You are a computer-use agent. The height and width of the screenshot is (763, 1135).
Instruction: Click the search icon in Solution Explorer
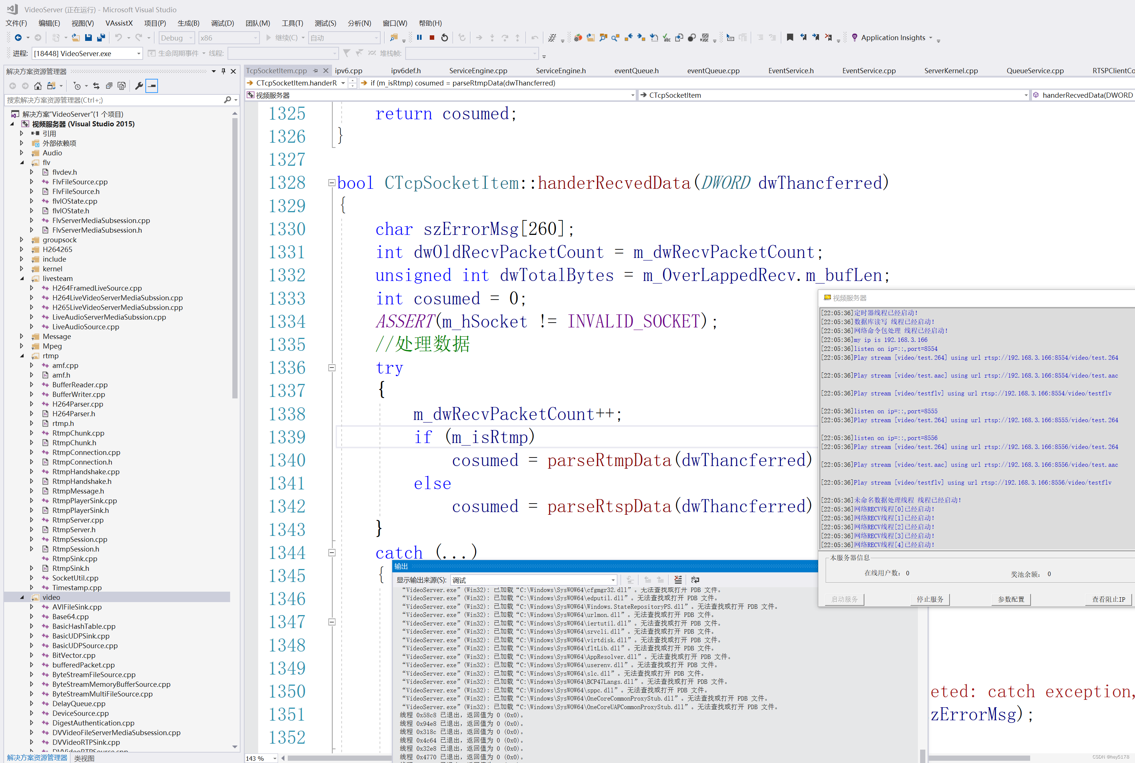pyautogui.click(x=227, y=100)
